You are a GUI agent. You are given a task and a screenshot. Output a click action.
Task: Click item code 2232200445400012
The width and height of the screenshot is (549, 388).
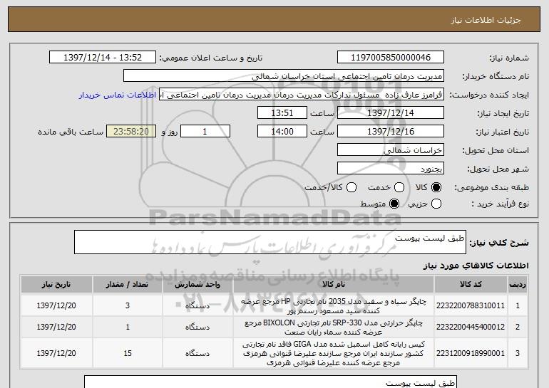471,327
